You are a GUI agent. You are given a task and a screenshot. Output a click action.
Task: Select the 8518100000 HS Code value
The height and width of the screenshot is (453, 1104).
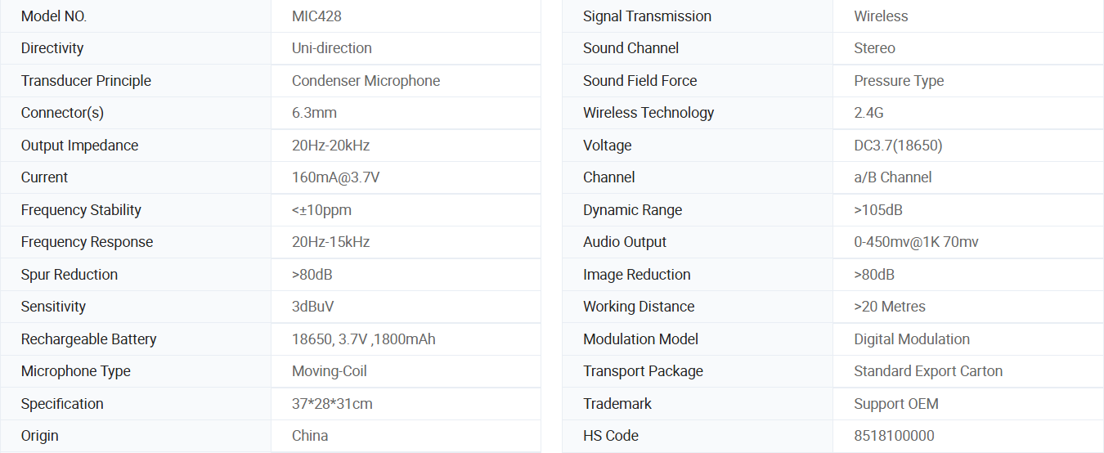[894, 436]
